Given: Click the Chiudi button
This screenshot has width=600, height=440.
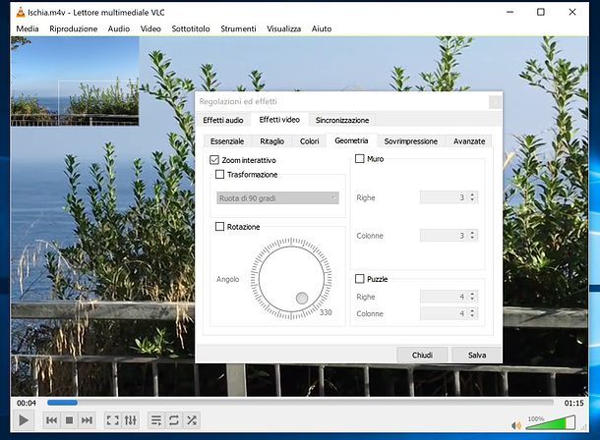Looking at the screenshot, I should point(422,356).
